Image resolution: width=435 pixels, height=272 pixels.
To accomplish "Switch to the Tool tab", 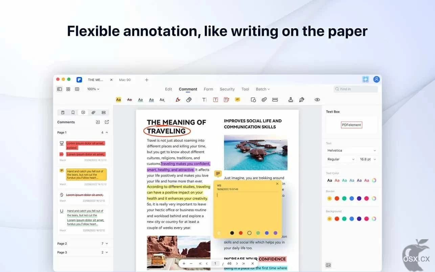I will pyautogui.click(x=245, y=89).
